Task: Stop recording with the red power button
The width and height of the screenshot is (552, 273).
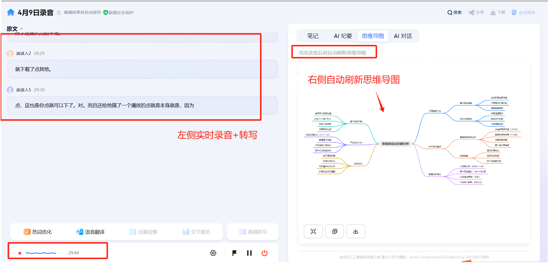Action: (264, 253)
